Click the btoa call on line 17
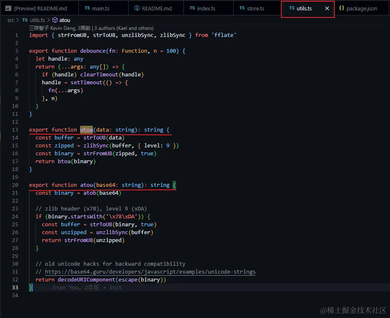The image size is (390, 318). coord(64,161)
